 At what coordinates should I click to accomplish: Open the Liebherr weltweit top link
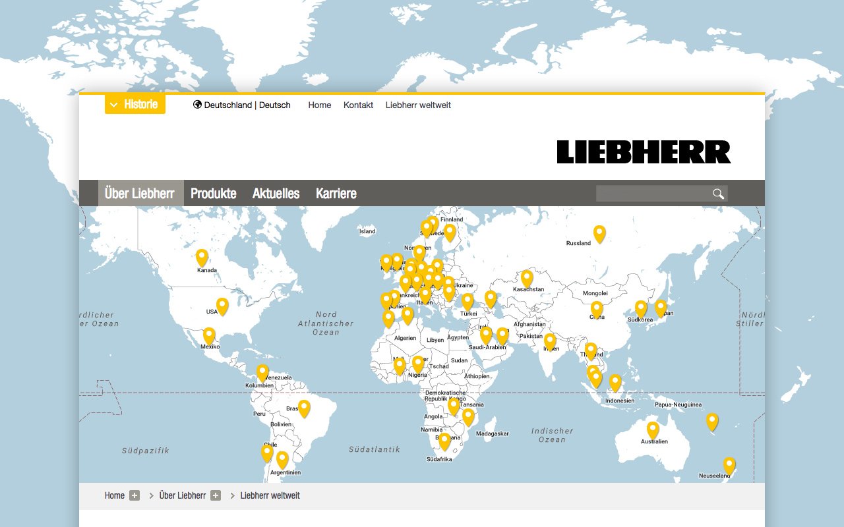click(x=418, y=105)
